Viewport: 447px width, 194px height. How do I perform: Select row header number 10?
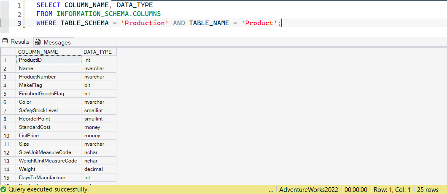point(8,136)
